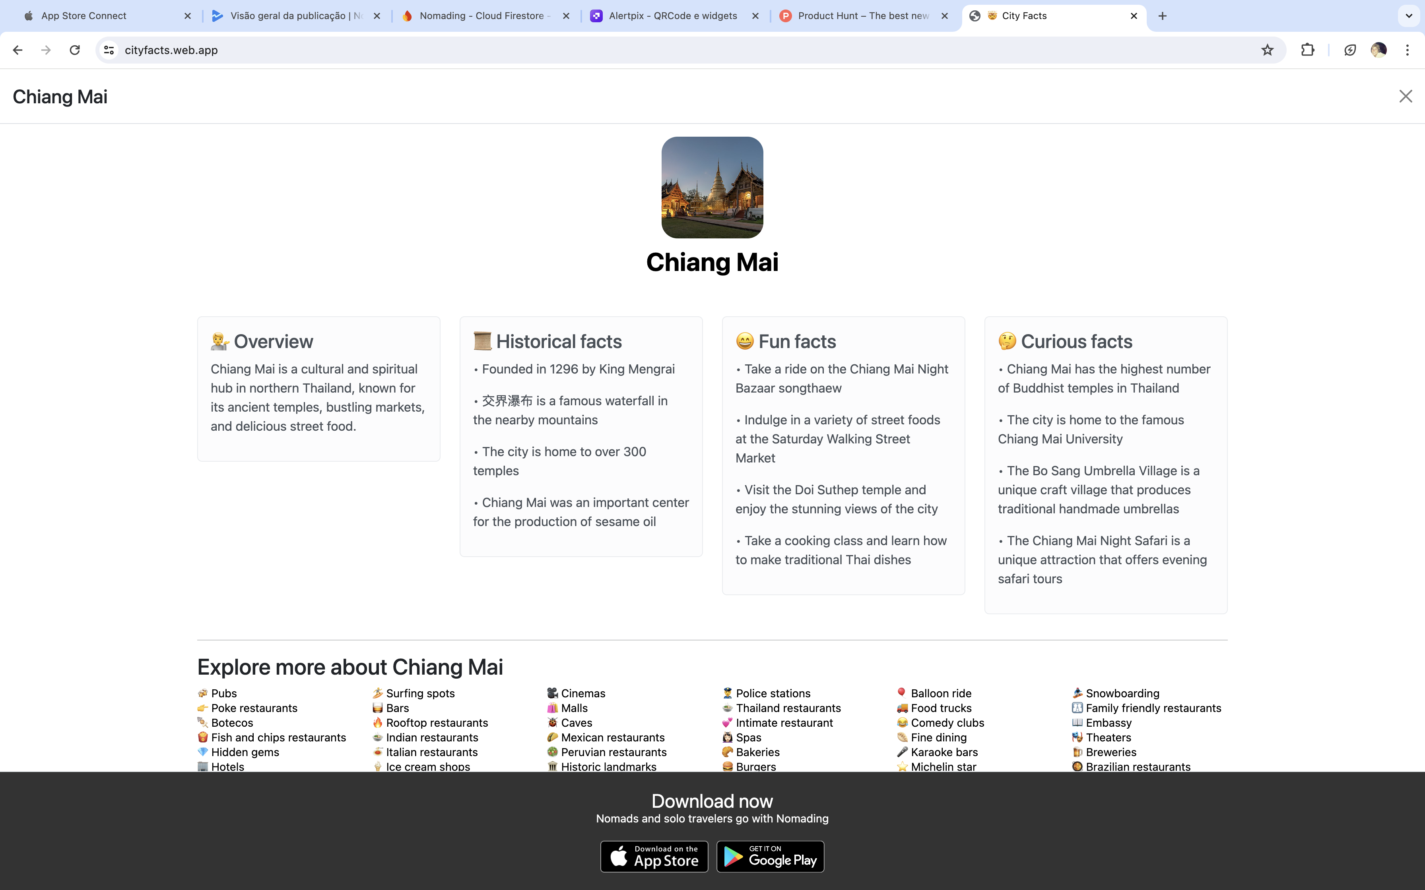Screen dimensions: 1425x890
Task: Click the Download on the App Store button
Action: click(x=654, y=857)
